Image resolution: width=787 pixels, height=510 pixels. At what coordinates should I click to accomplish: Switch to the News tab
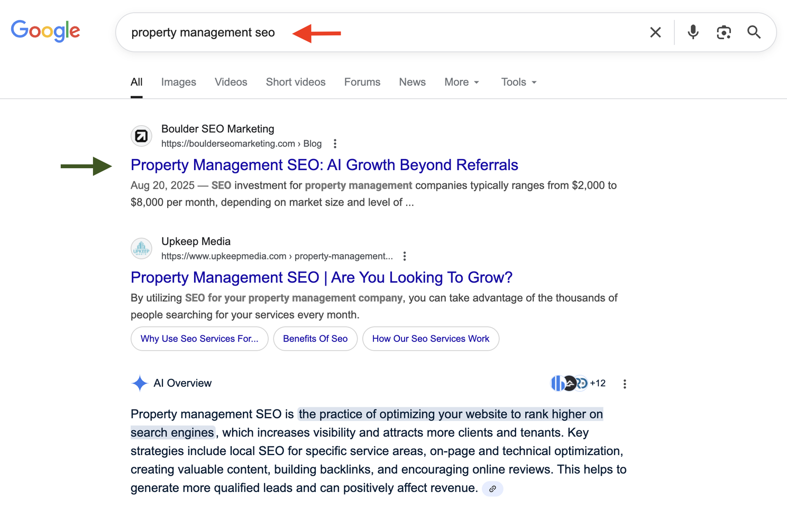pyautogui.click(x=412, y=82)
